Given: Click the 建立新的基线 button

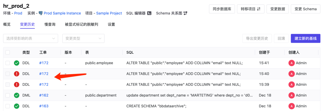Looking at the screenshot, I should pyautogui.click(x=306, y=38).
